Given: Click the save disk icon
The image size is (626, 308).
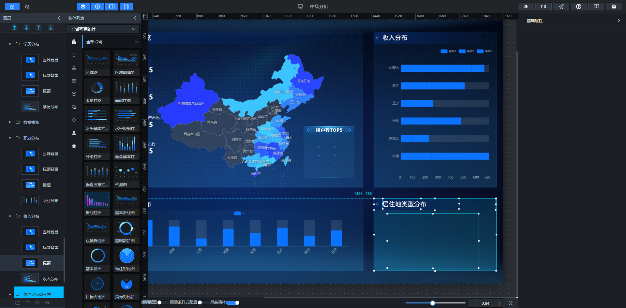Looking at the screenshot, I should point(614,7).
